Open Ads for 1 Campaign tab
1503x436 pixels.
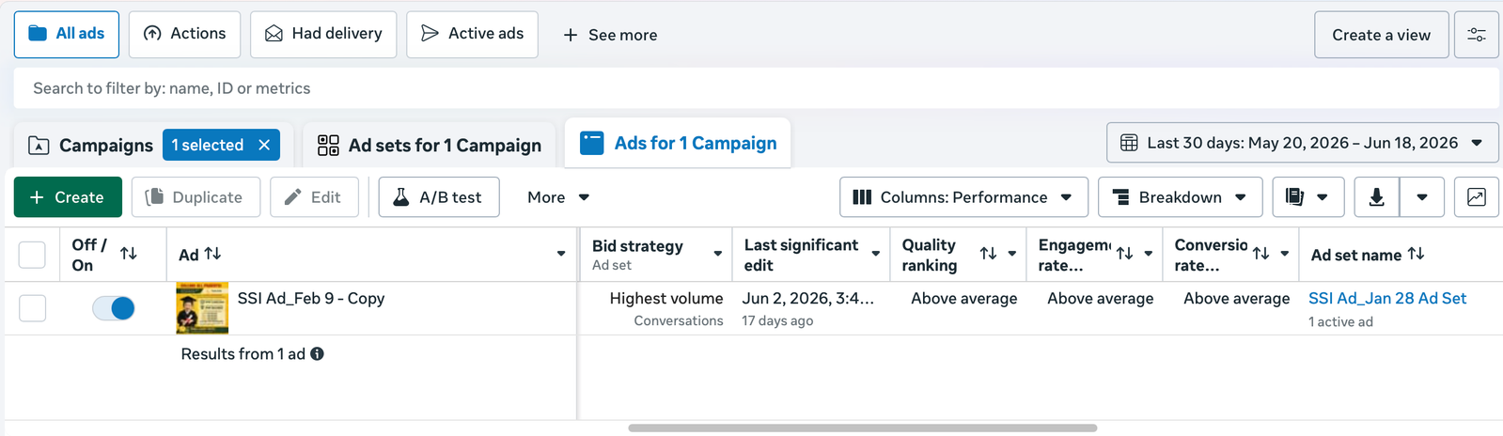(678, 143)
